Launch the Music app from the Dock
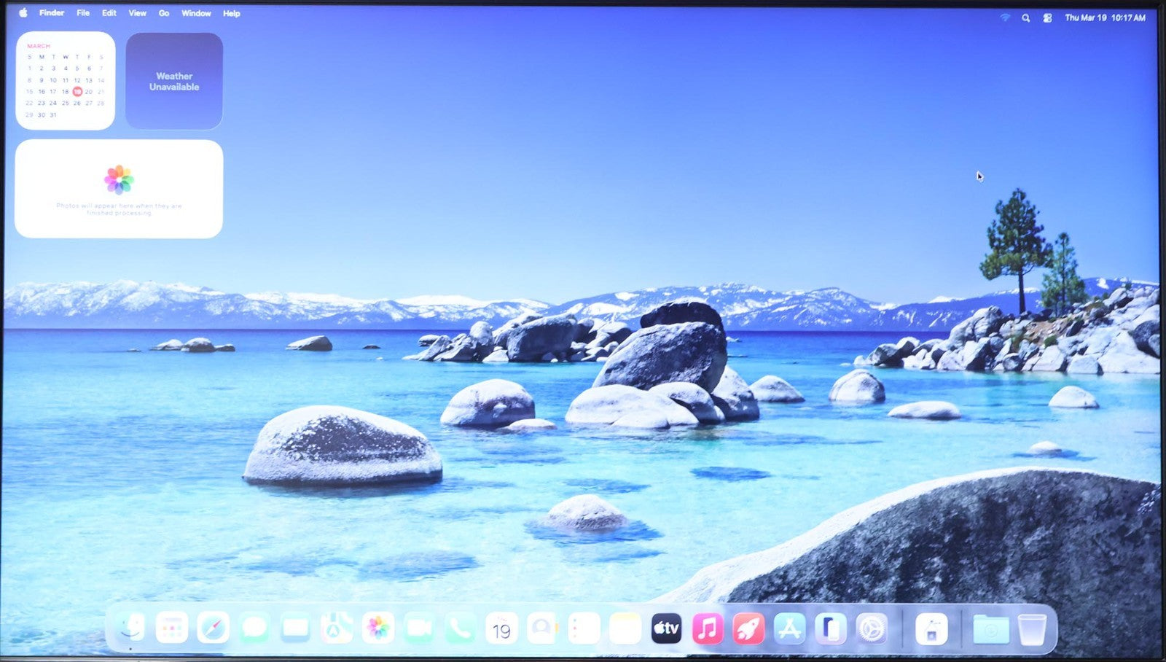 (707, 628)
